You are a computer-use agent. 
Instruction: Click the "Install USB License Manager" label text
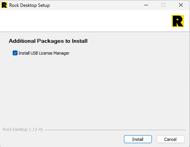pyautogui.click(x=44, y=53)
